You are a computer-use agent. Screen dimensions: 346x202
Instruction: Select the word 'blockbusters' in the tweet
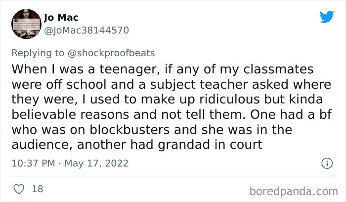(x=130, y=130)
